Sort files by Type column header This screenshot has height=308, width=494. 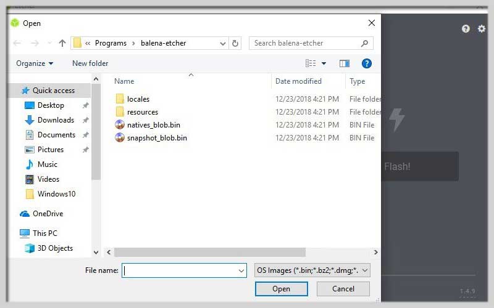[x=358, y=81]
